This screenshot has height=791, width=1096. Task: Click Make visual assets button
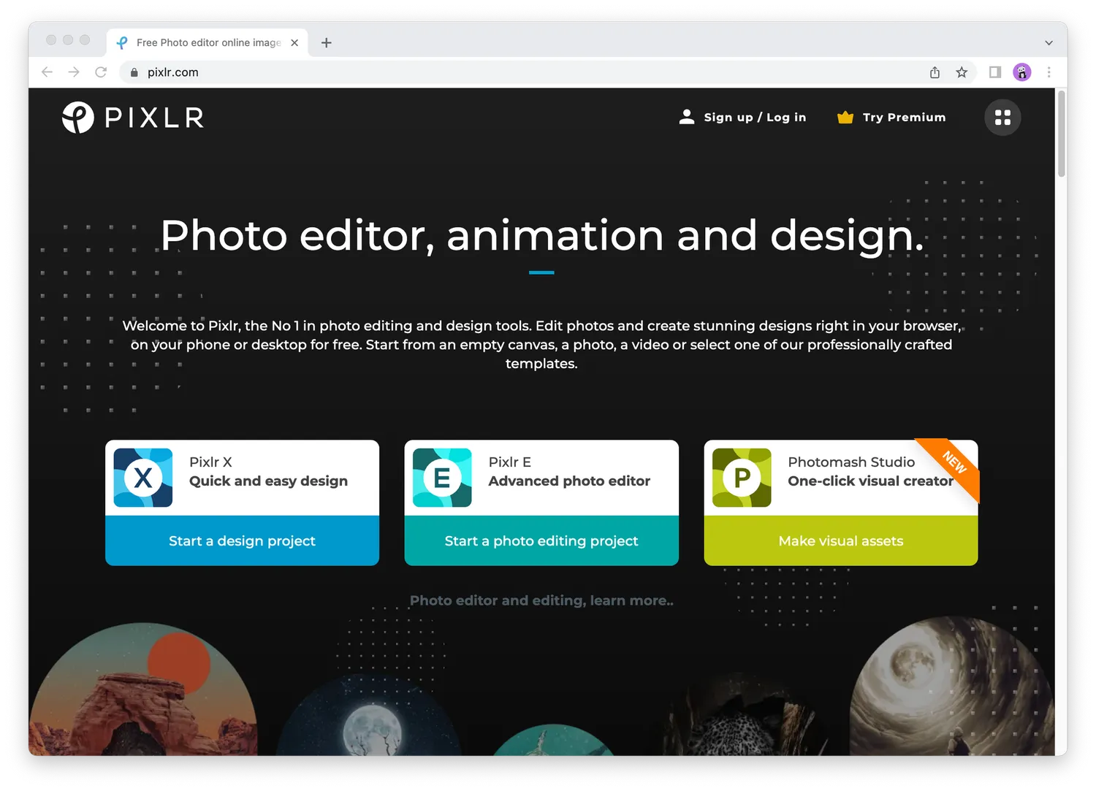(x=841, y=540)
